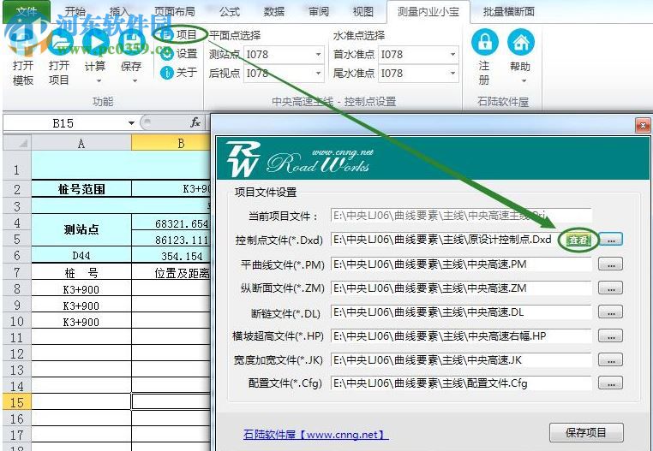
Task: Close the project file settings dialog
Action: 643,125
